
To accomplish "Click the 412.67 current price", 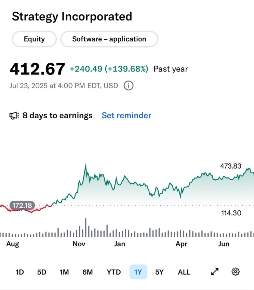I will coord(37,69).
